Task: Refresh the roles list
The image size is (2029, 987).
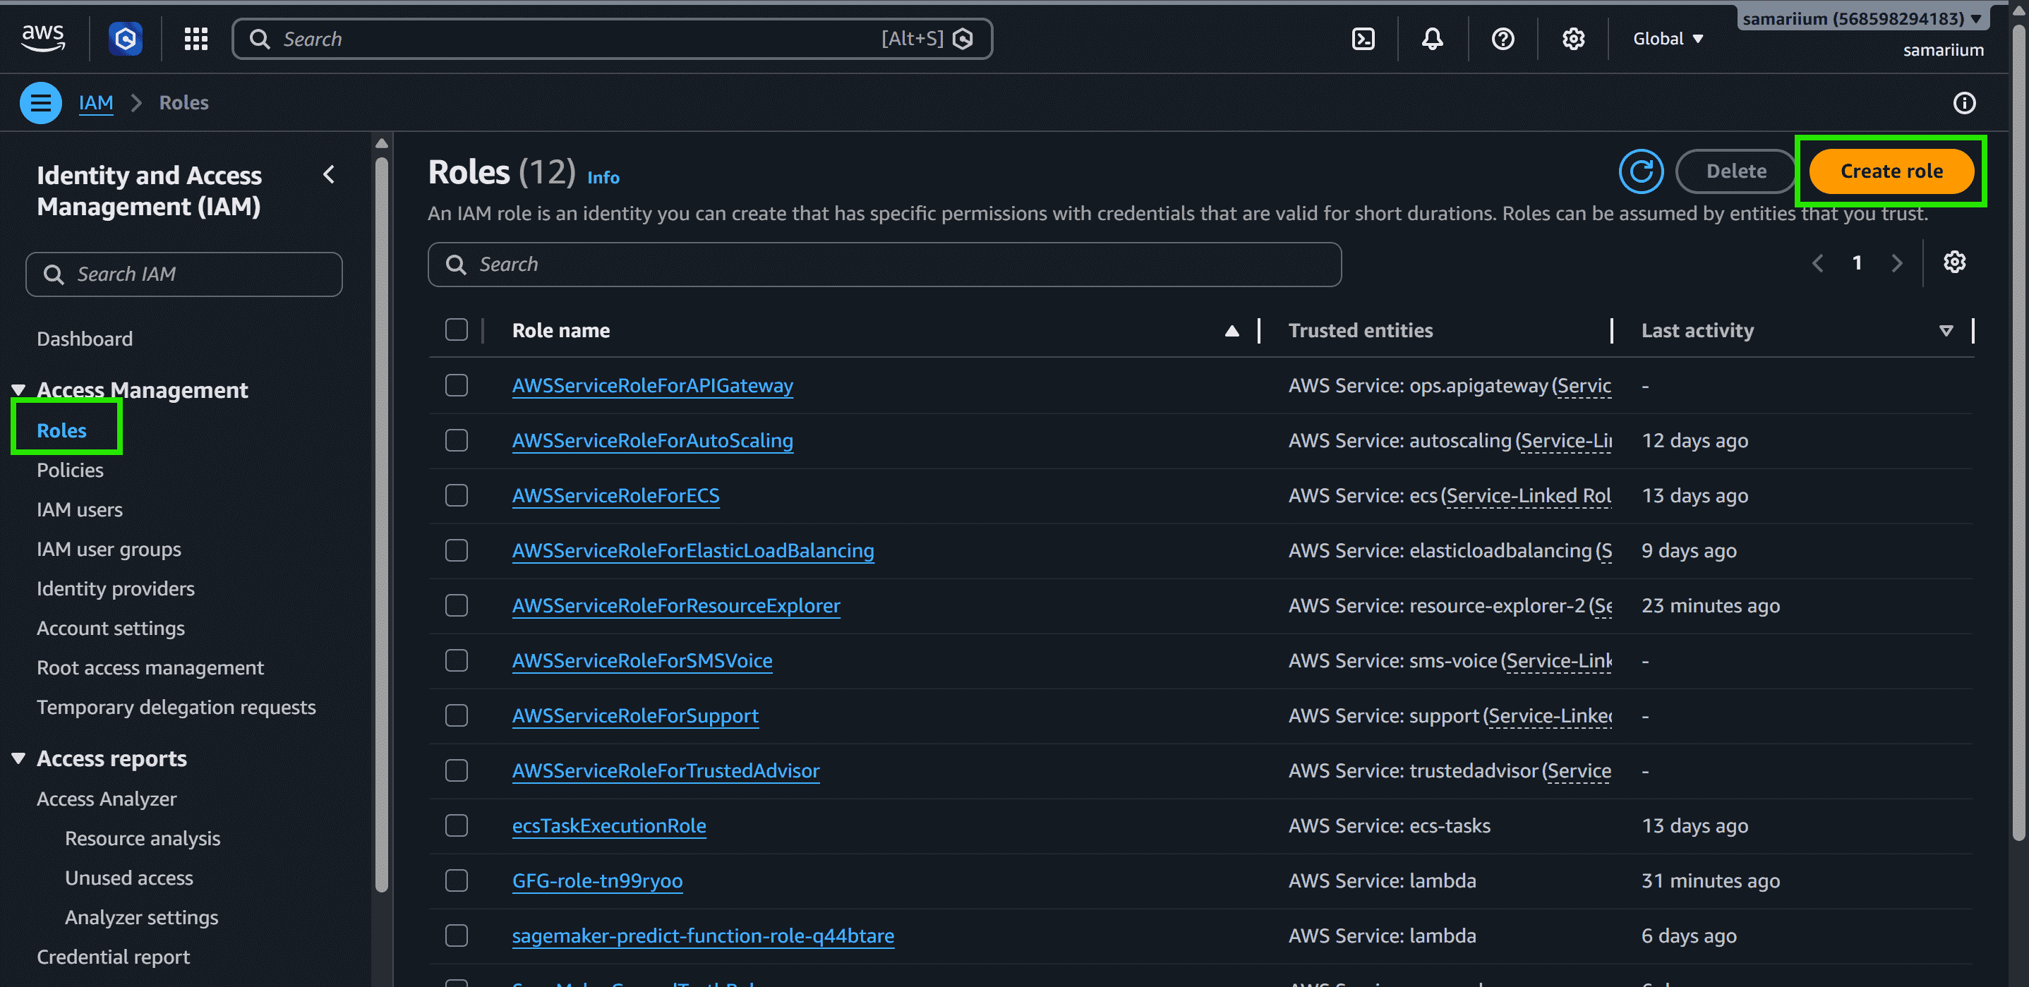Action: coord(1641,171)
